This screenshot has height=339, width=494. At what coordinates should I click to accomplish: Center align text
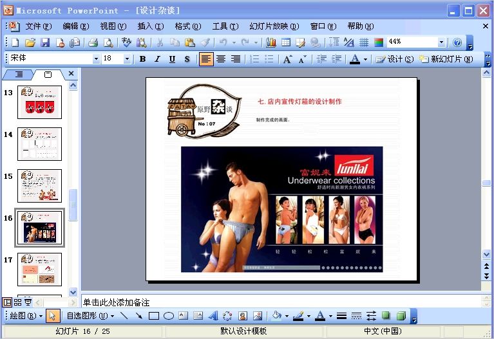tap(221, 59)
